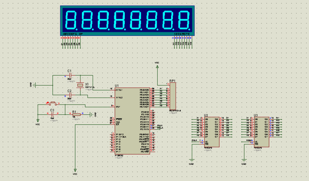This screenshot has width=309, height=181.
Task: Click the ground symbol left of C1
Action: pos(34,85)
